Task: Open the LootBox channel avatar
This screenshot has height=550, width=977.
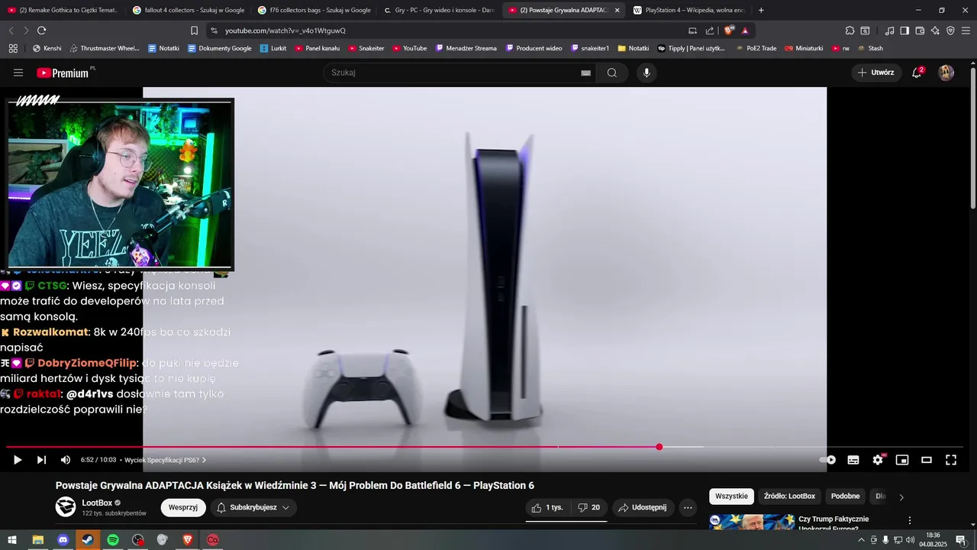Action: [x=66, y=506]
